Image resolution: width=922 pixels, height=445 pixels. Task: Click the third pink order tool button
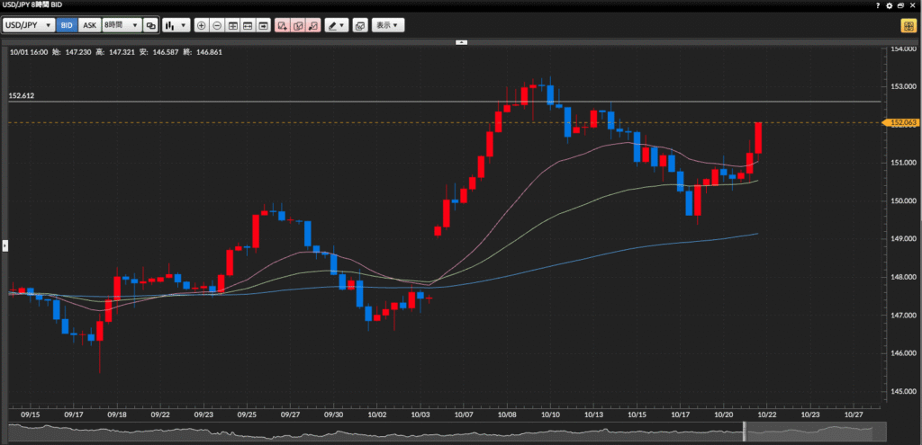tap(312, 25)
